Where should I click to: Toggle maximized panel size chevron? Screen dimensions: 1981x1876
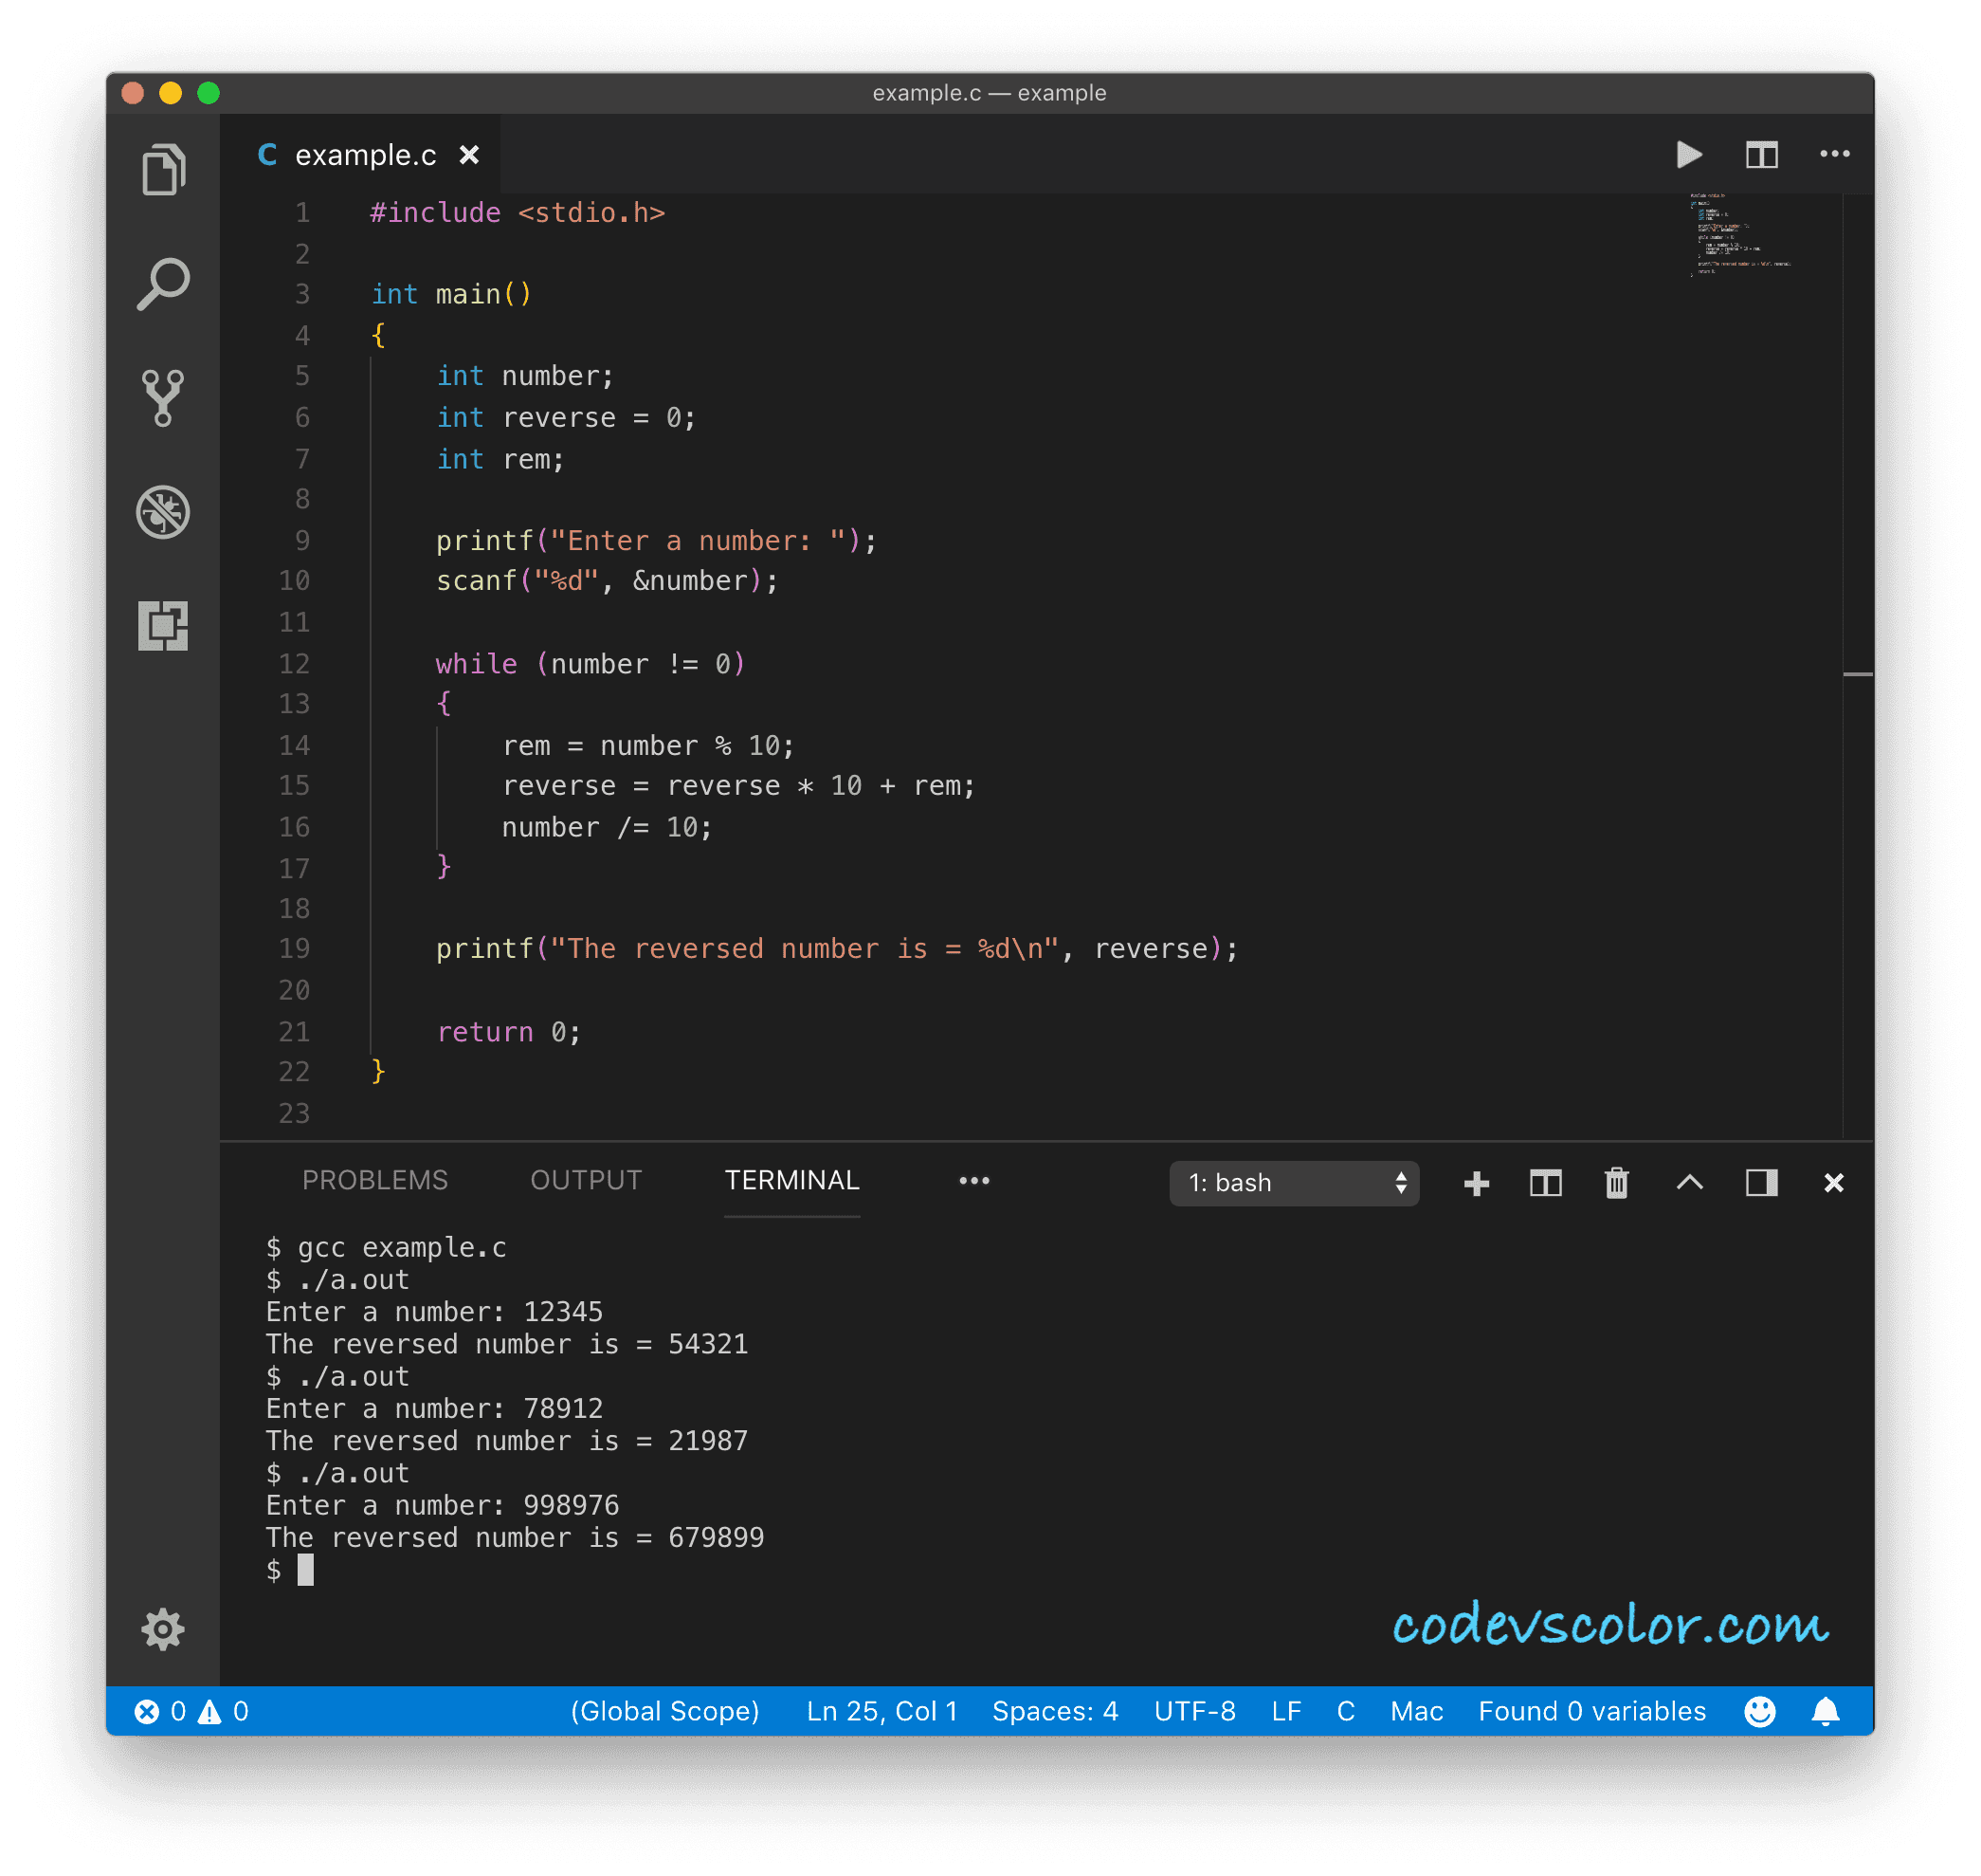pos(1689,1183)
